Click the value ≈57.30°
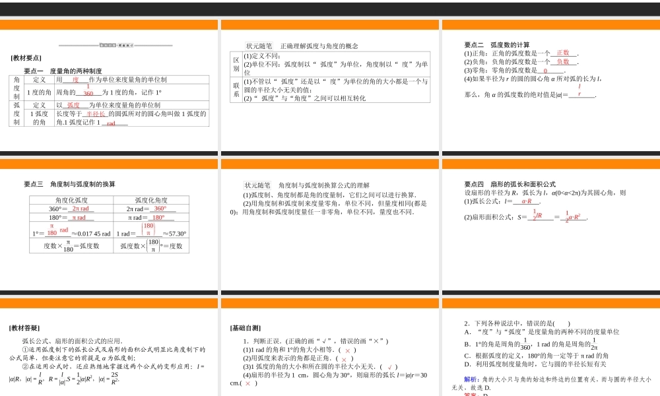This screenshot has width=660, height=396. pos(175,234)
